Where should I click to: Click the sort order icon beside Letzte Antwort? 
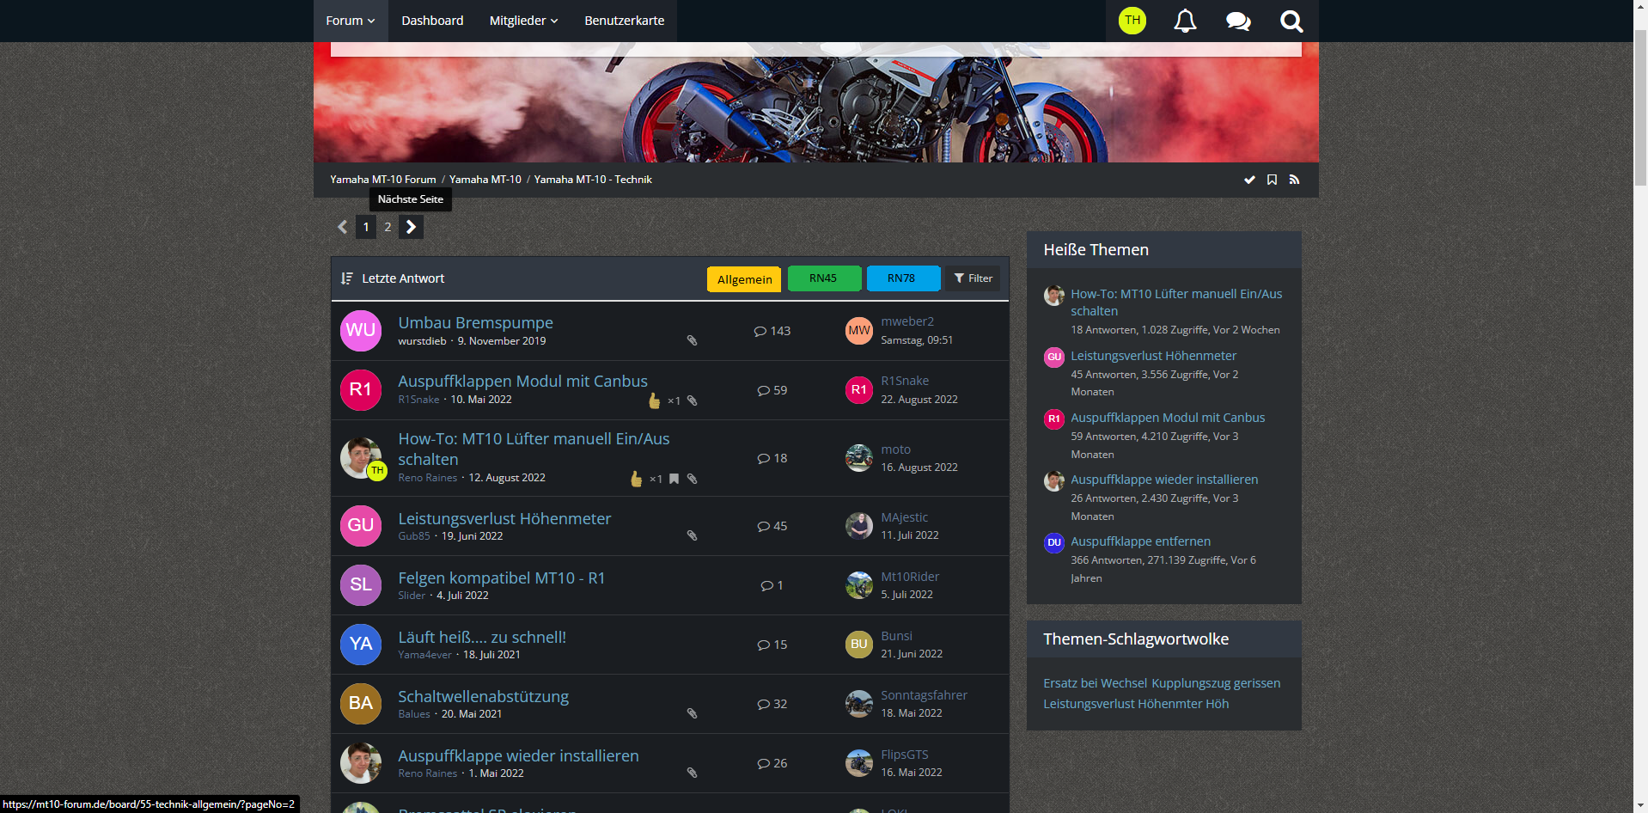(347, 278)
